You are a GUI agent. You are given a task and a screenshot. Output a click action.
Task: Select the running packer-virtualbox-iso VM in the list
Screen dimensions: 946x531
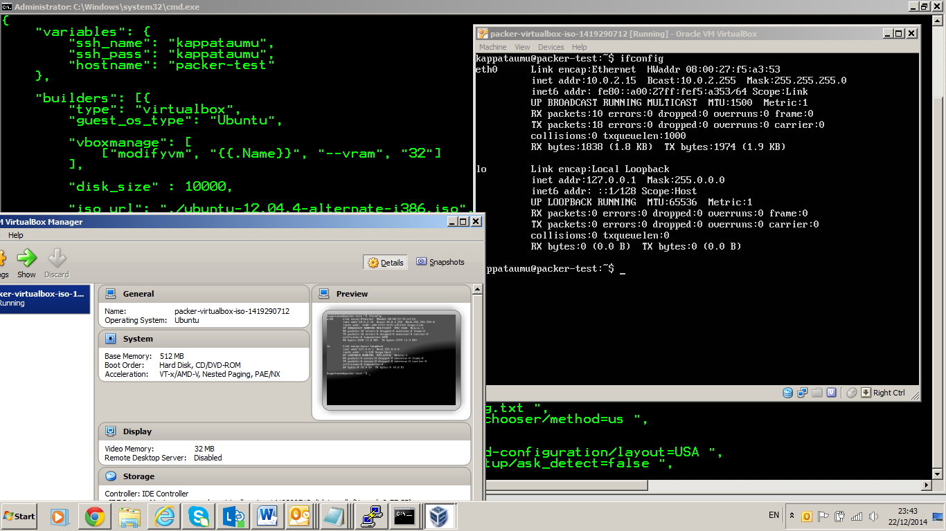coord(45,299)
